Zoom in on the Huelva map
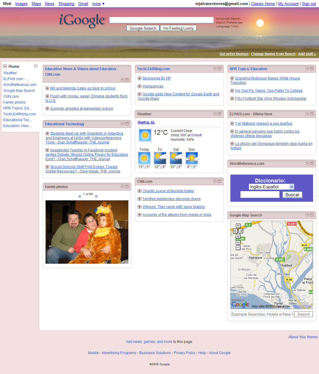Screen dimensions: 319x374 tap(238, 243)
